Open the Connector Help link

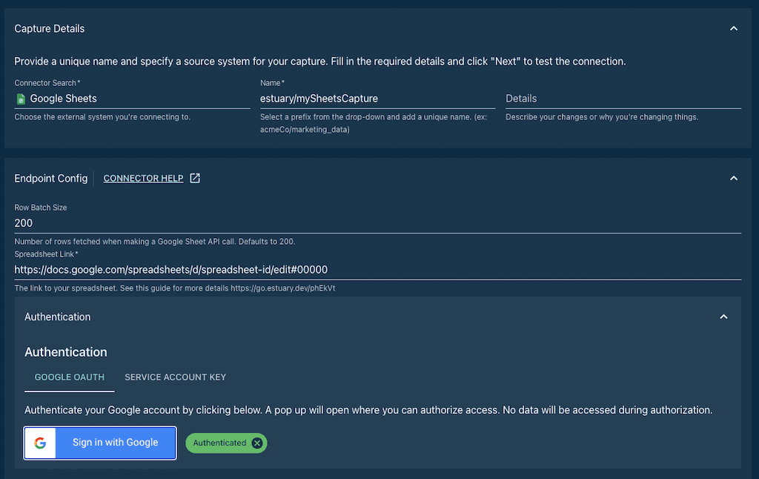[143, 178]
